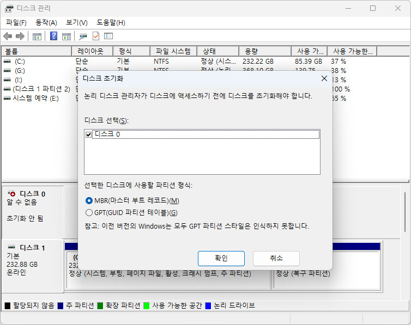
Task: Click the show/hide action pane icon
Action: click(x=67, y=36)
